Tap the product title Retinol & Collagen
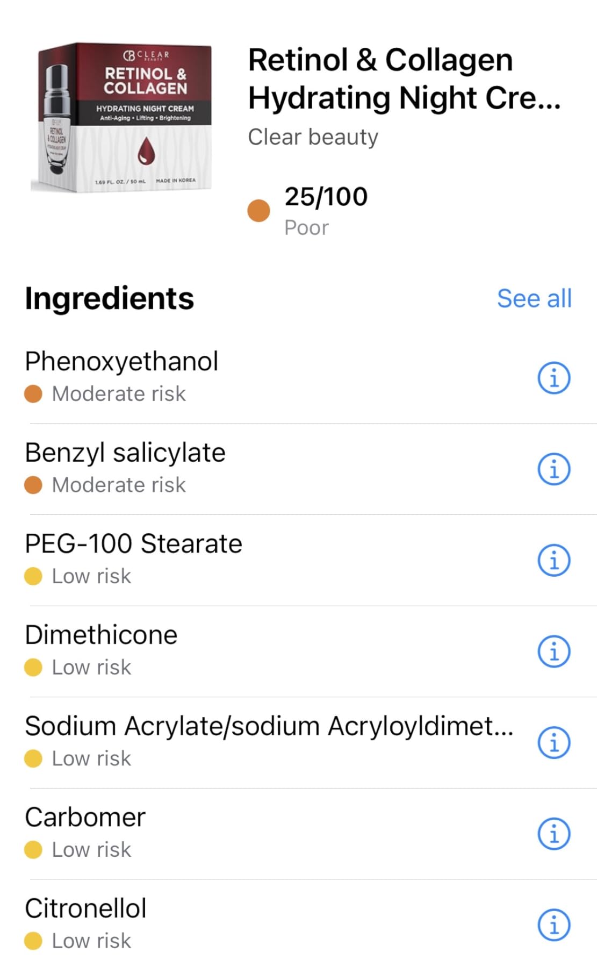Viewport: 597px width, 967px height. coord(404,78)
